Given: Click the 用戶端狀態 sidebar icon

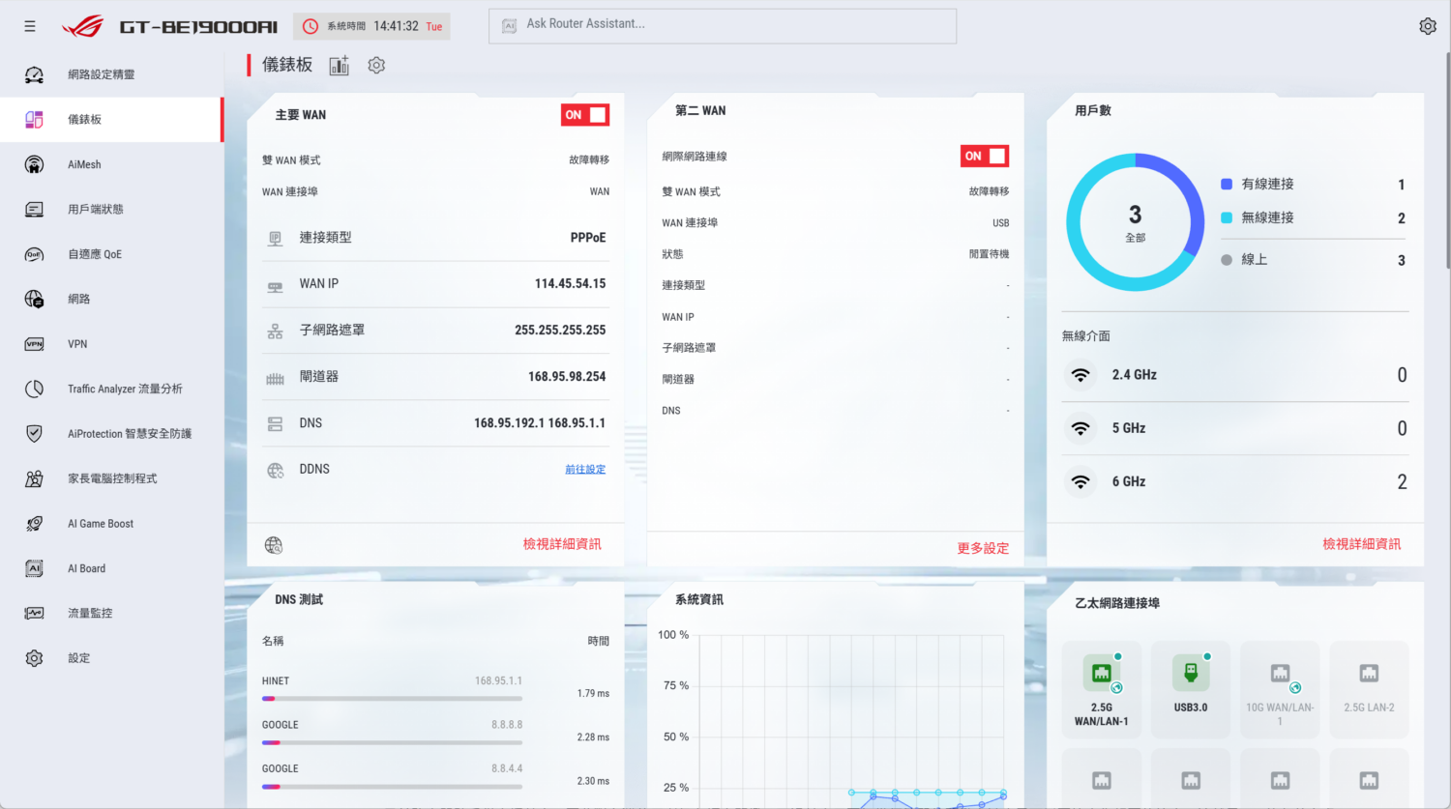Looking at the screenshot, I should pyautogui.click(x=34, y=209).
